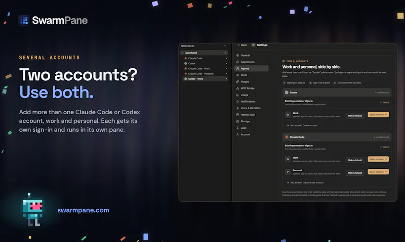Click 'Existing computer sign-in' under Claude Code

(299, 146)
